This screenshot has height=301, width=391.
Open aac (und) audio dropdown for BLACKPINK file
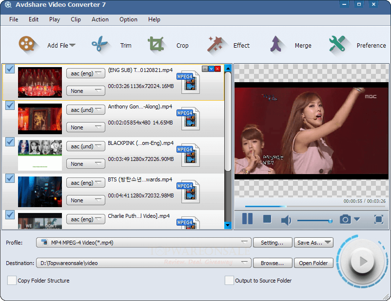pyautogui.click(x=85, y=146)
